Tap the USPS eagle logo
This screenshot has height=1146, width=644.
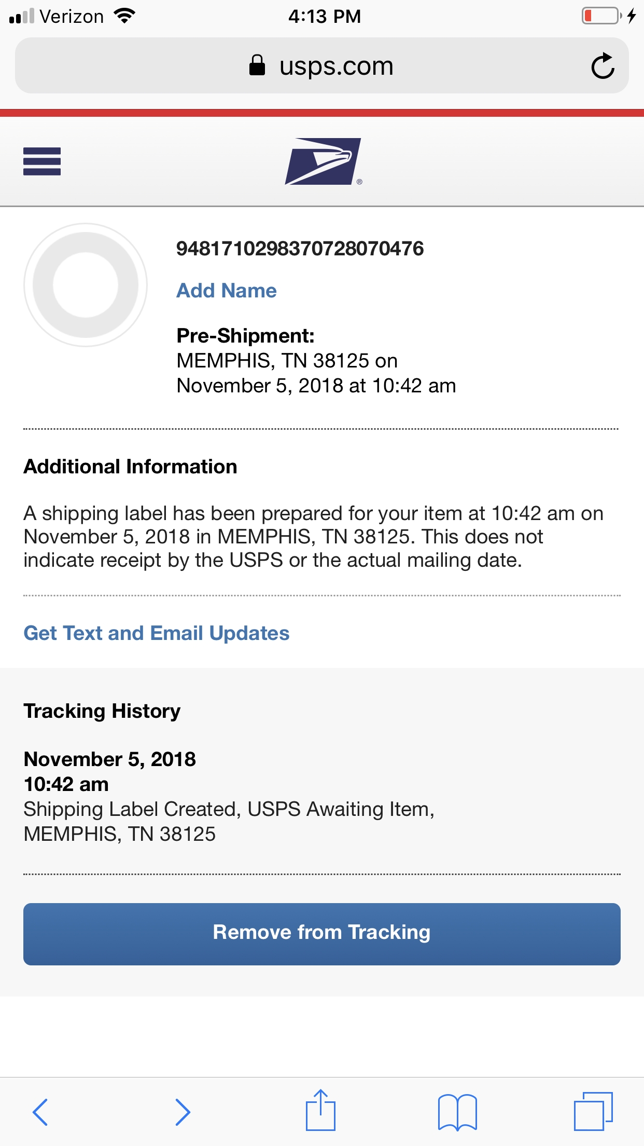[323, 161]
